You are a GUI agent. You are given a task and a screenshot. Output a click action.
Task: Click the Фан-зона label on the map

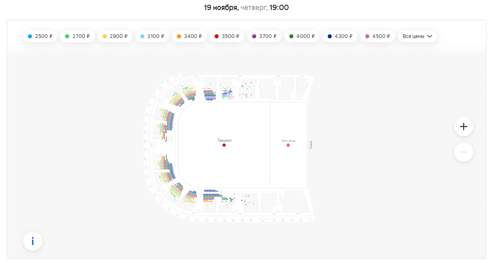[x=288, y=141]
